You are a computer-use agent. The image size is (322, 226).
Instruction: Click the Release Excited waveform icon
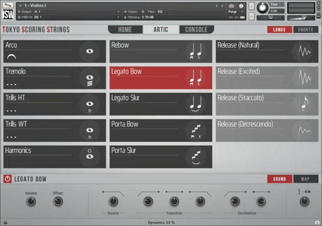(302, 78)
